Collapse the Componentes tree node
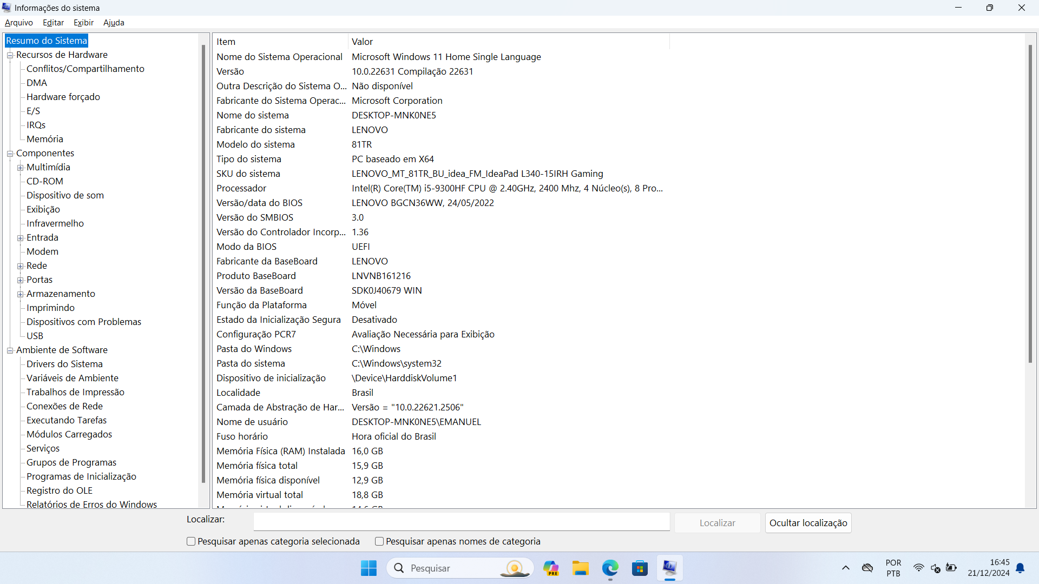 [10, 154]
